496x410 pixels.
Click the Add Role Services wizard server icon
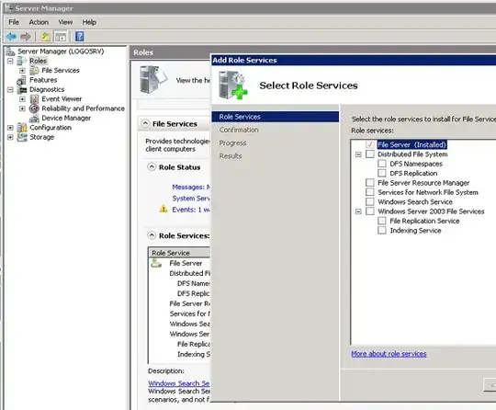pos(233,85)
